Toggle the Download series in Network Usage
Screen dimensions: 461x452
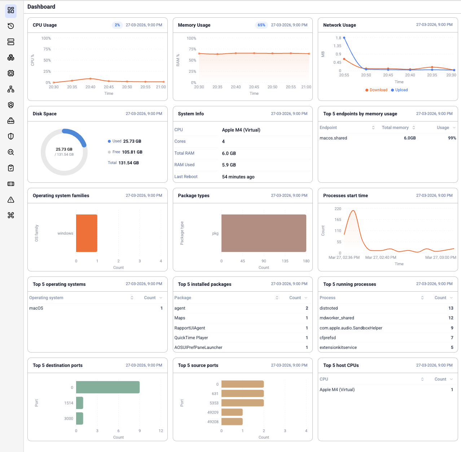point(376,90)
